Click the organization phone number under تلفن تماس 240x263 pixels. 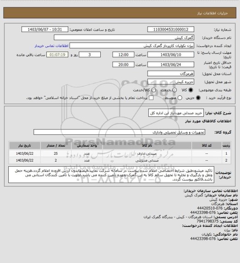(x=203, y=212)
